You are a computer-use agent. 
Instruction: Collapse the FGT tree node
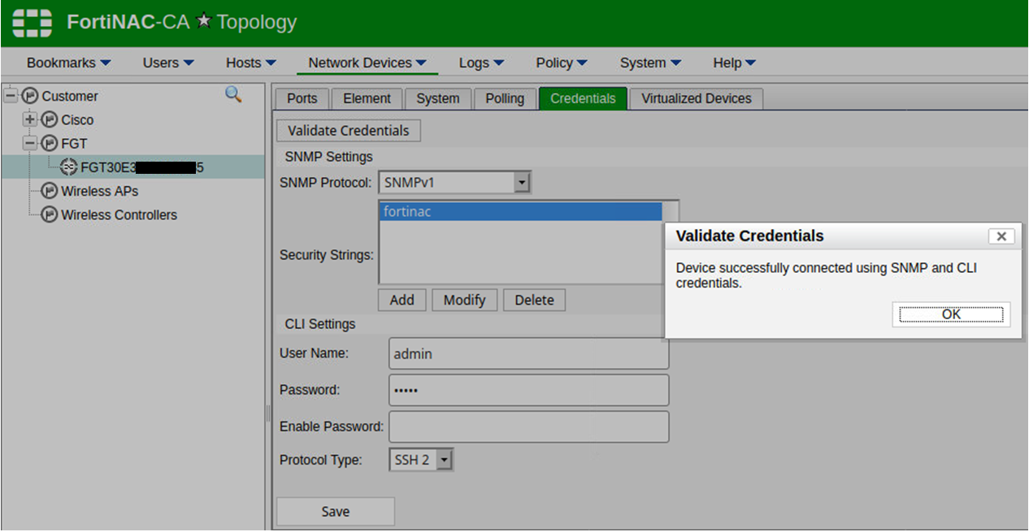coord(31,144)
